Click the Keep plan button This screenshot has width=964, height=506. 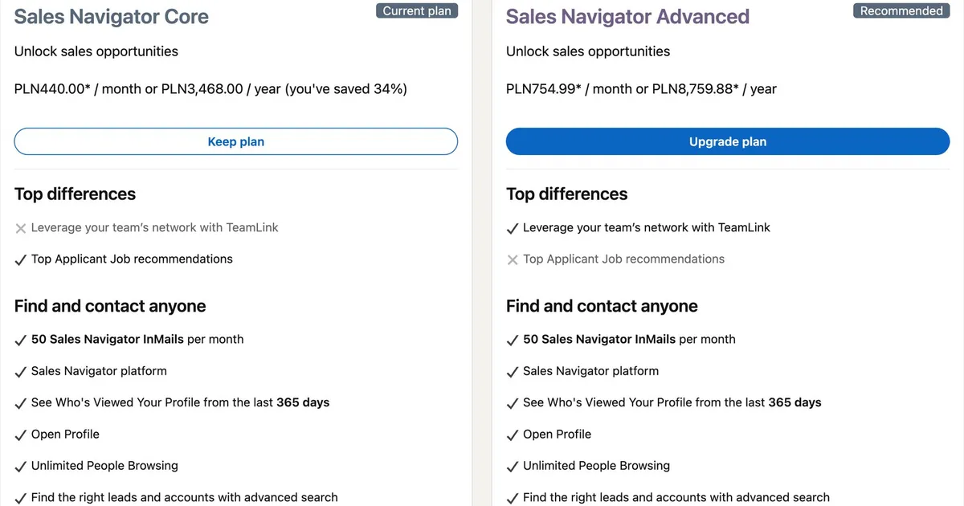click(236, 141)
